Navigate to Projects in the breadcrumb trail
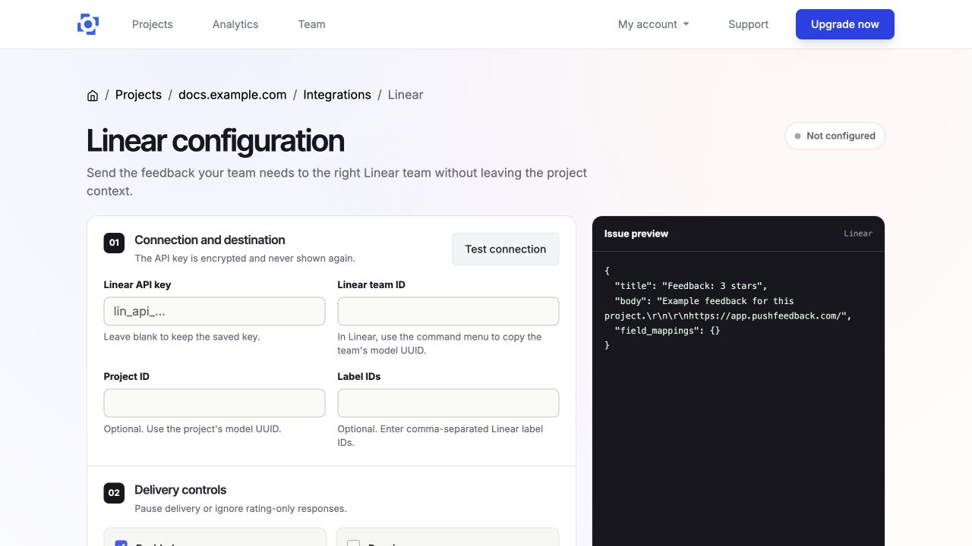This screenshot has height=546, width=972. coord(138,95)
